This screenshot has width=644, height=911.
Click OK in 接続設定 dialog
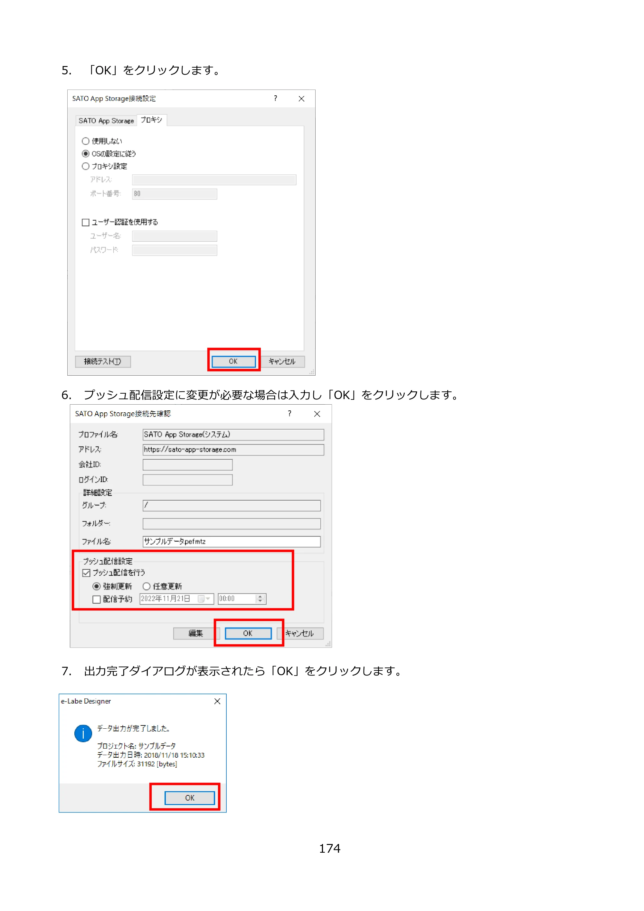(x=233, y=361)
